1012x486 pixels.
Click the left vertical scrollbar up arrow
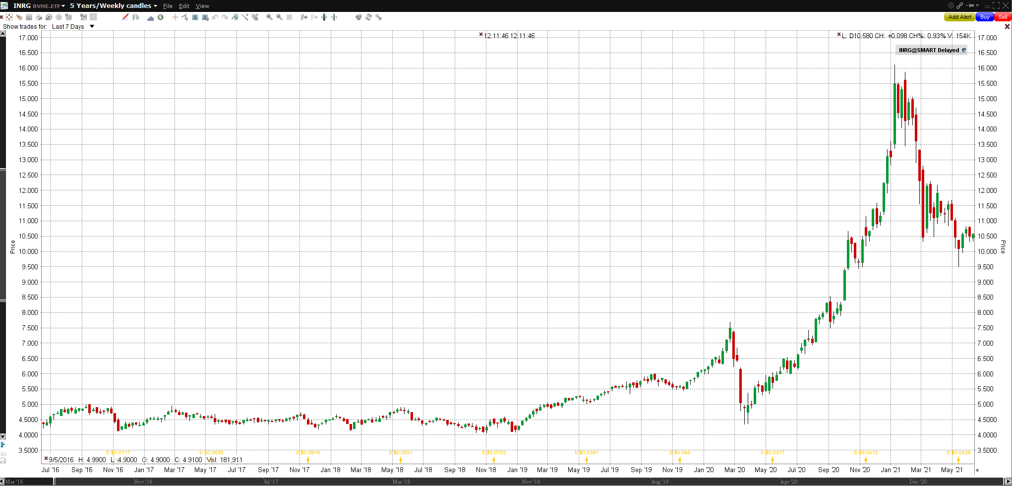point(2,34)
